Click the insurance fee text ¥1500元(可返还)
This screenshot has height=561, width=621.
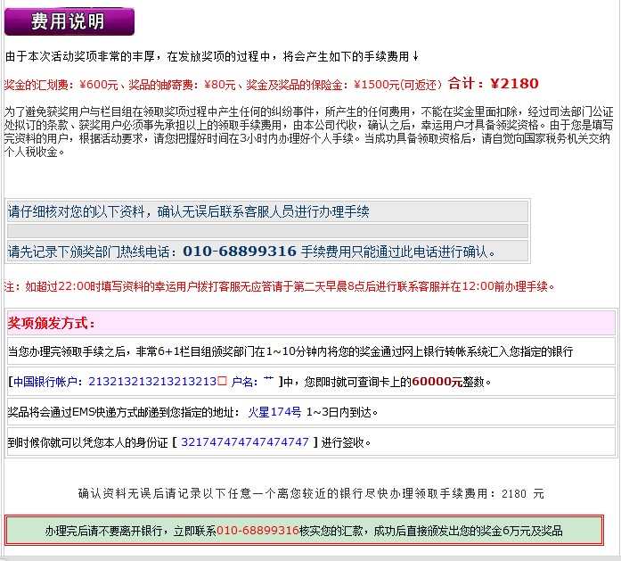pos(397,85)
